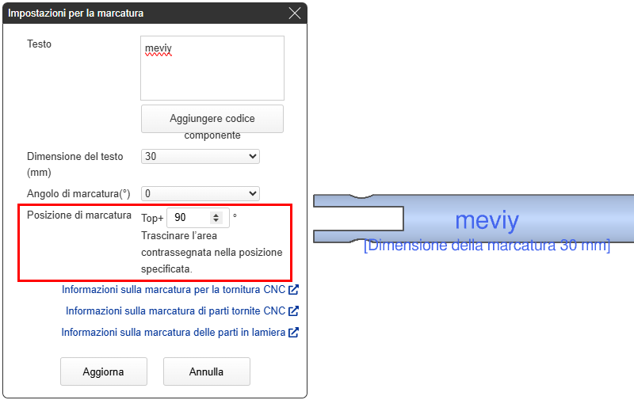
Task: Cancel with the Annulla button
Action: tap(206, 371)
